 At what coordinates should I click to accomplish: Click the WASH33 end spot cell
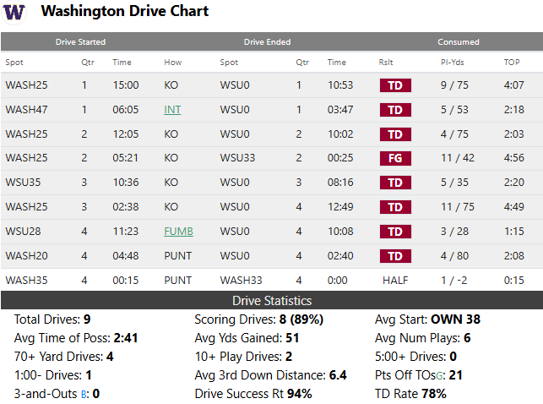point(242,281)
